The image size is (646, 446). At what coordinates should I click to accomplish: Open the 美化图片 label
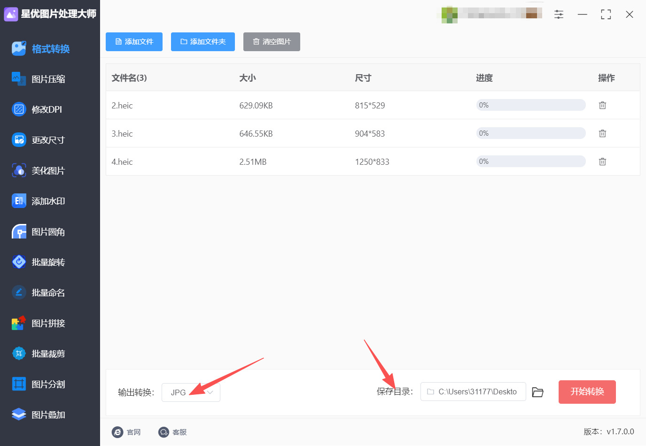pos(48,170)
